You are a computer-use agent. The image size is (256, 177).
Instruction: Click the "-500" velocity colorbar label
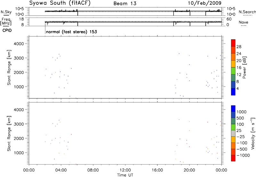(x=242, y=149)
